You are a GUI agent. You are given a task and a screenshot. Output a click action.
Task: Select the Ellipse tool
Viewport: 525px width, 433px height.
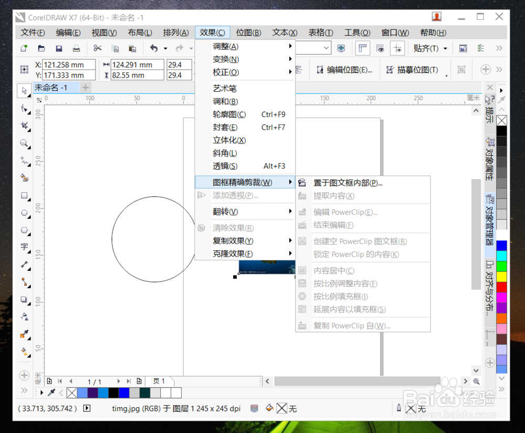coord(24,213)
